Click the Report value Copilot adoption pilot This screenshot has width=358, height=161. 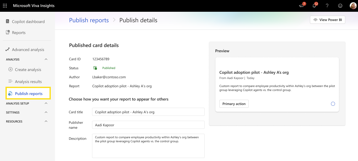tap(122, 86)
